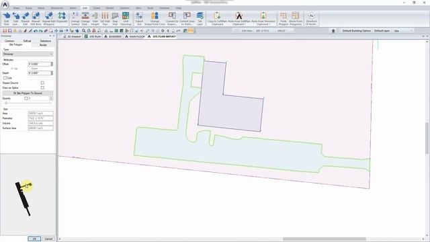Viewport: 430px width, 242px height.
Task: Switch to the 3D Shaded document tab
Action: pyautogui.click(x=73, y=36)
